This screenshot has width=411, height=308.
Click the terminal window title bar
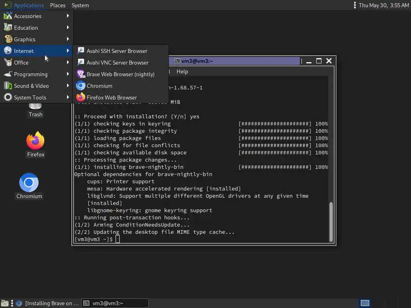(x=234, y=61)
